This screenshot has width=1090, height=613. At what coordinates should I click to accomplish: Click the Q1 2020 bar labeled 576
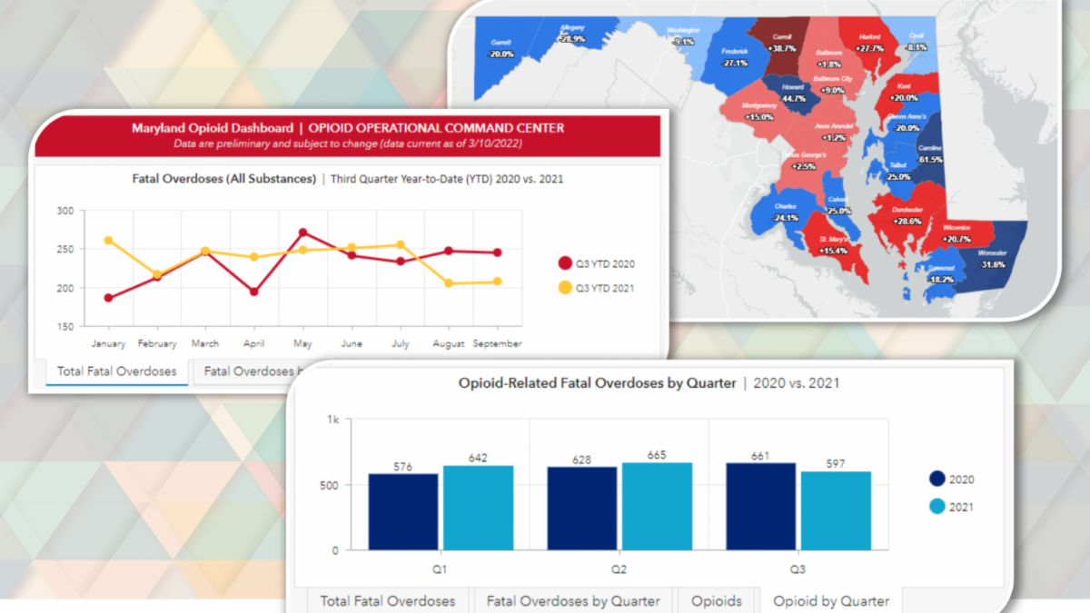(x=403, y=511)
